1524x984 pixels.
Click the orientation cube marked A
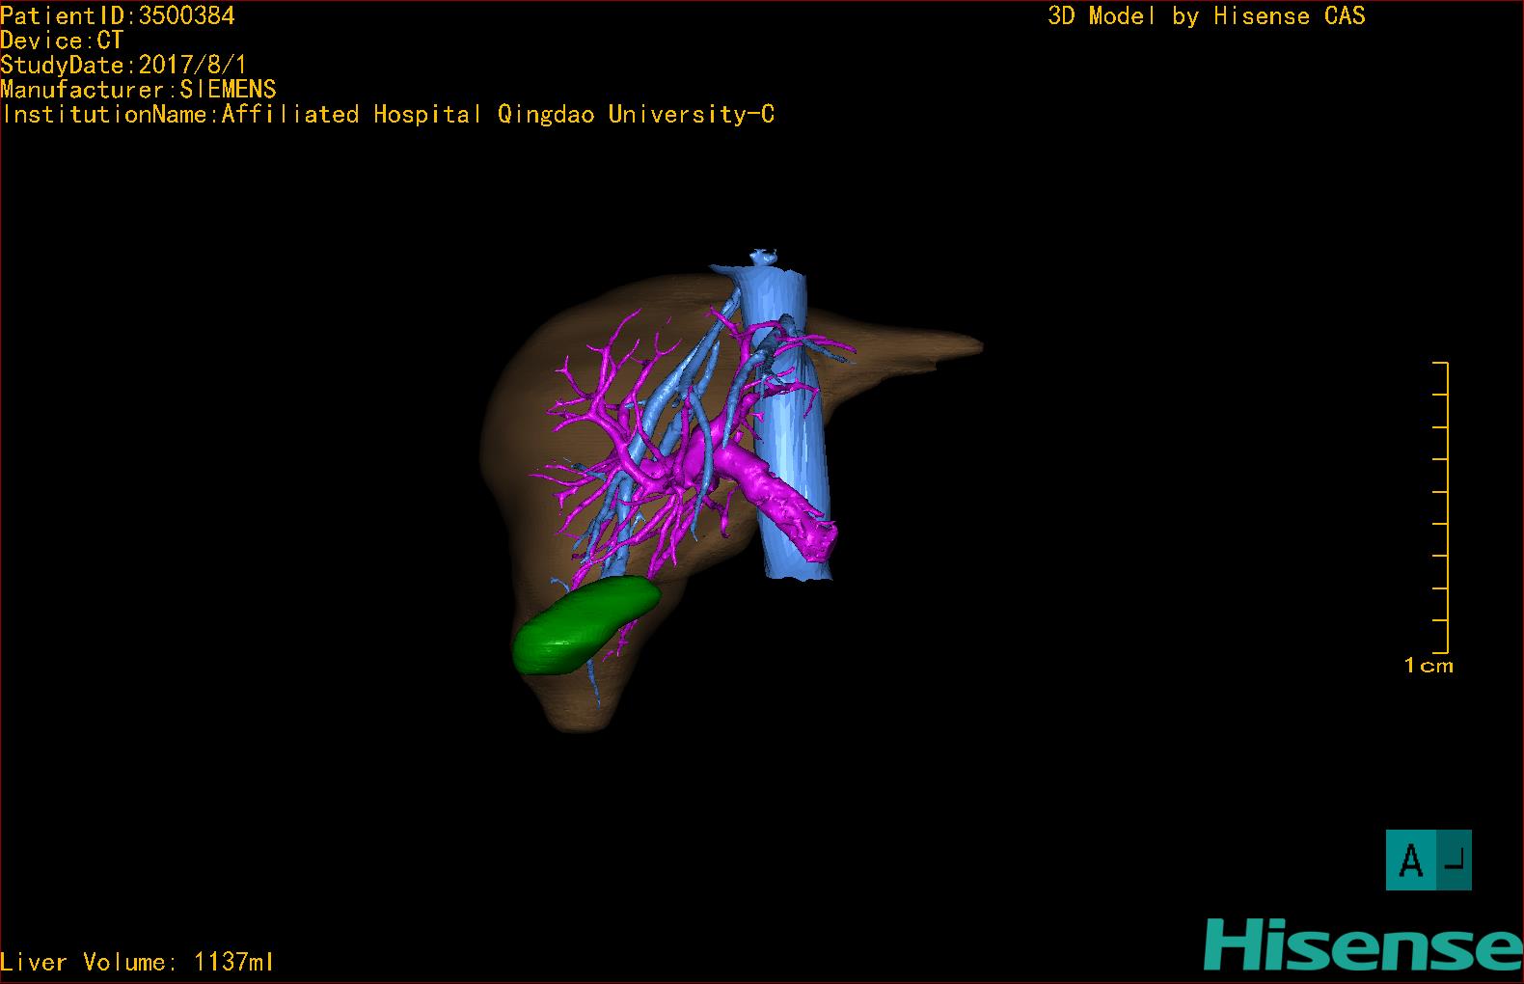coord(1429,860)
